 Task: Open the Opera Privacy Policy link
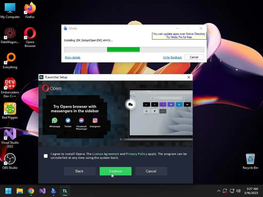(137, 154)
